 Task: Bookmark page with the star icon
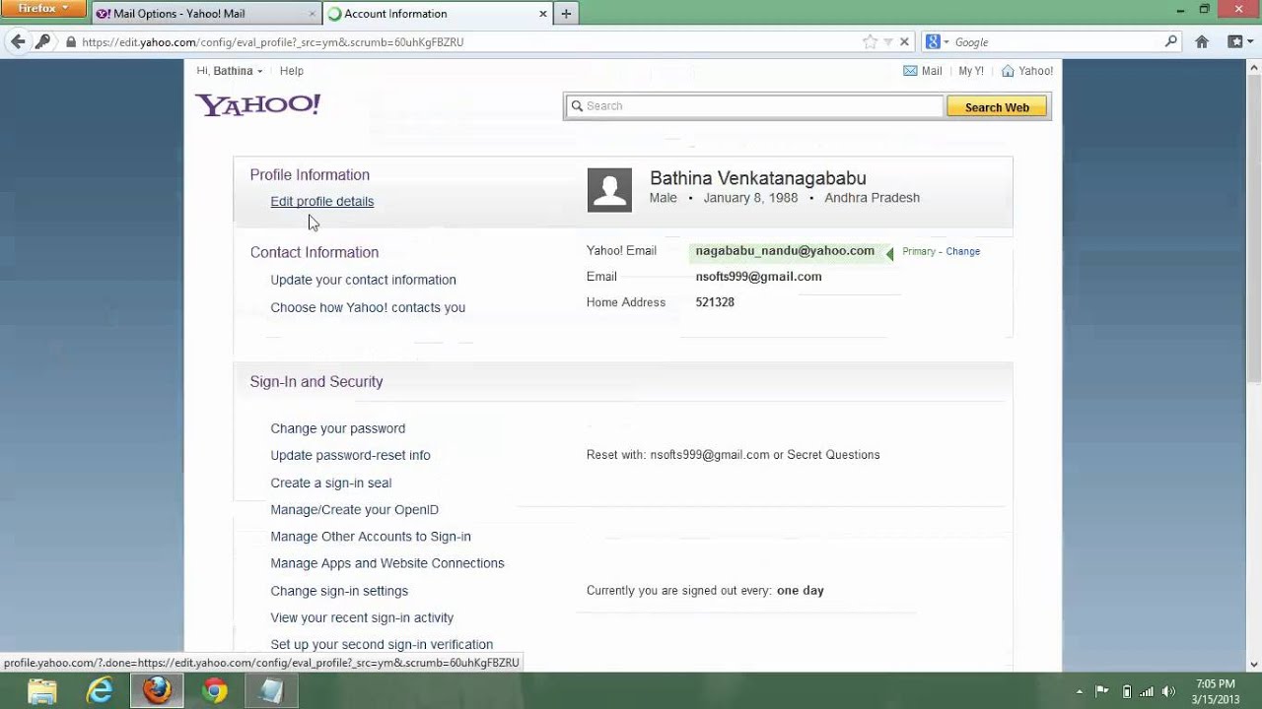(x=870, y=42)
